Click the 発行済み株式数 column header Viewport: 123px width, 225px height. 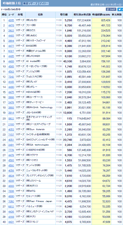pos(82,15)
